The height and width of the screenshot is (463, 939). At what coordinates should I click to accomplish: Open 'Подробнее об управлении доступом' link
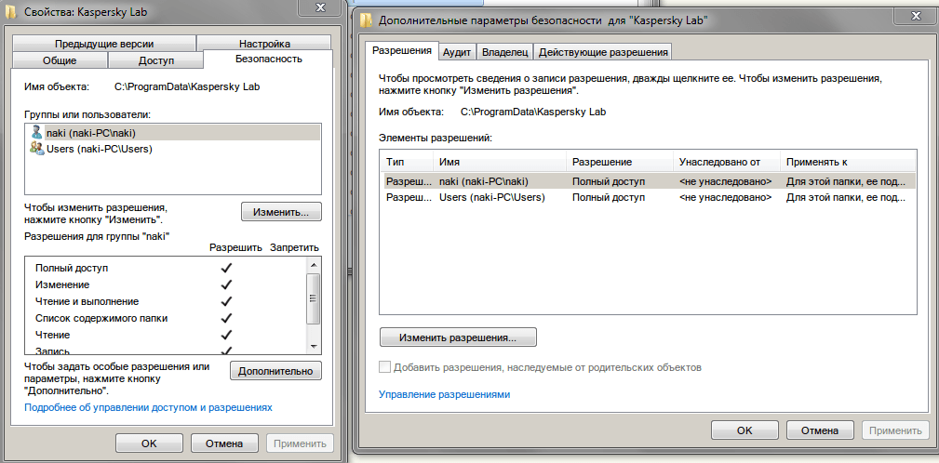coord(148,407)
